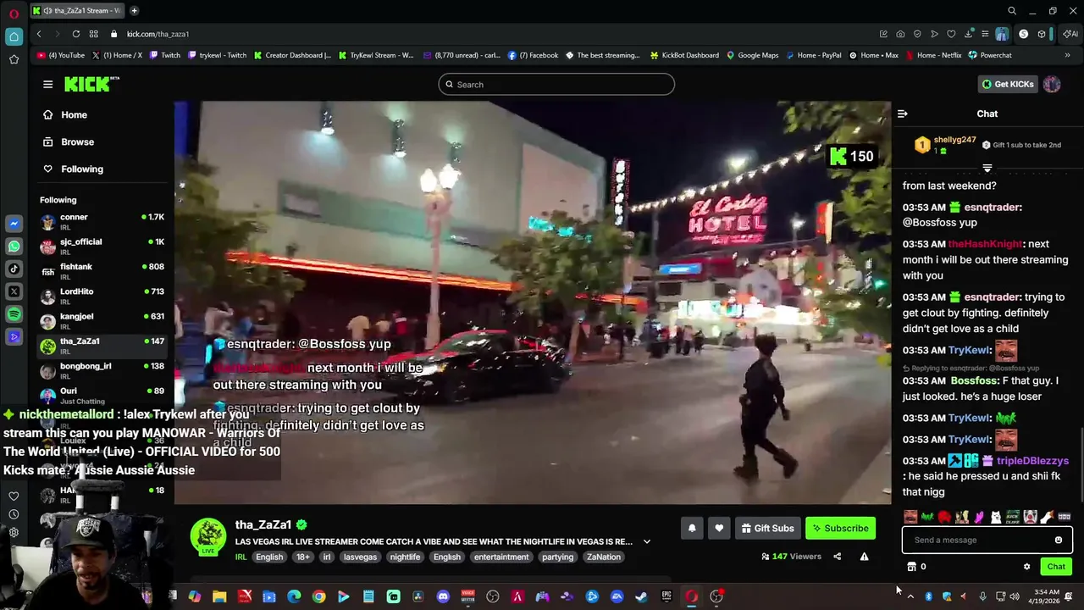Viewport: 1084px width, 610px height.
Task: Open the Opera AI button
Action: [1071, 34]
